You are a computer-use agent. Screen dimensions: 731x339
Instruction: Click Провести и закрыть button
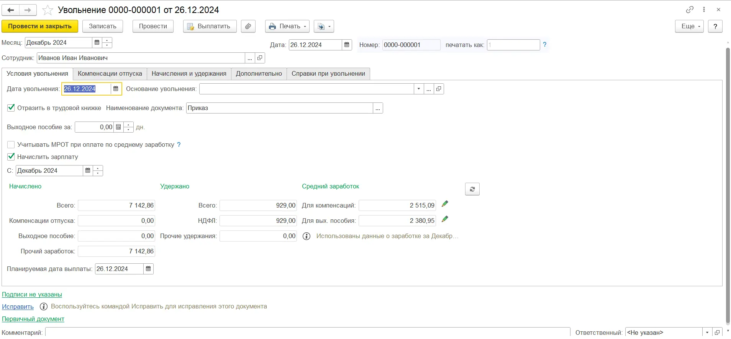[40, 26]
